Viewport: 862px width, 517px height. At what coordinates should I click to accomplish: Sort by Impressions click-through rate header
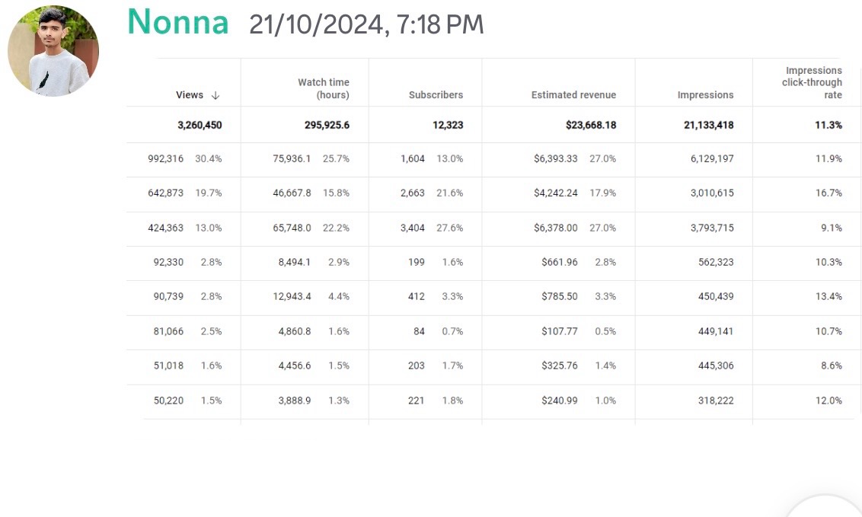click(812, 82)
